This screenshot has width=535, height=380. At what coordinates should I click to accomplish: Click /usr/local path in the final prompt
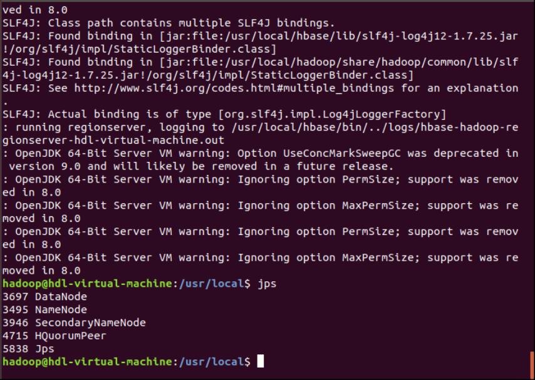[213, 362]
